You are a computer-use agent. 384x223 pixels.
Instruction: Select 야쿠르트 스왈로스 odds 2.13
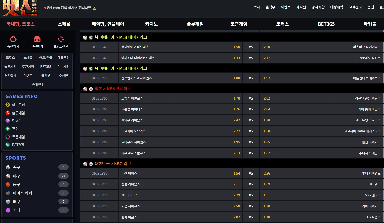pos(181,153)
